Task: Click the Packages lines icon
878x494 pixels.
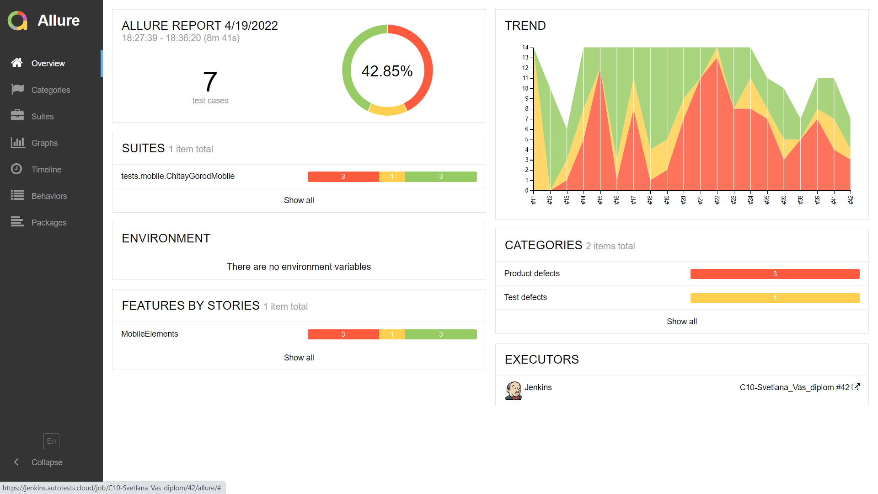Action: click(x=17, y=222)
